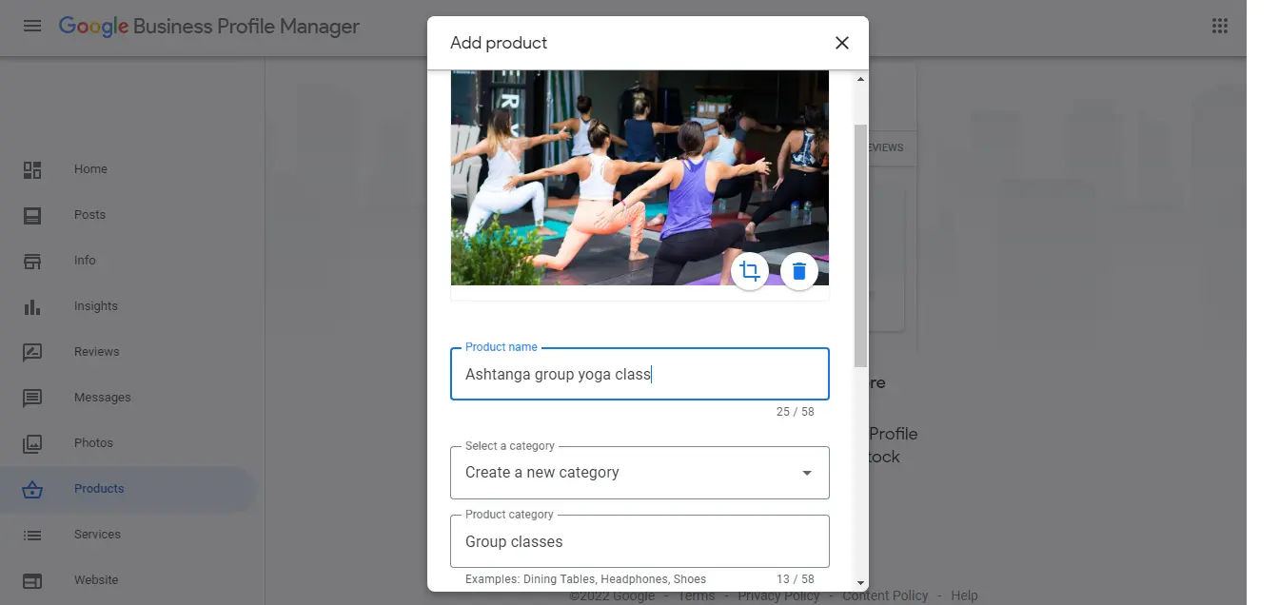Click the crop image icon on photo
Screen dimensions: 1279x605
pyautogui.click(x=750, y=271)
